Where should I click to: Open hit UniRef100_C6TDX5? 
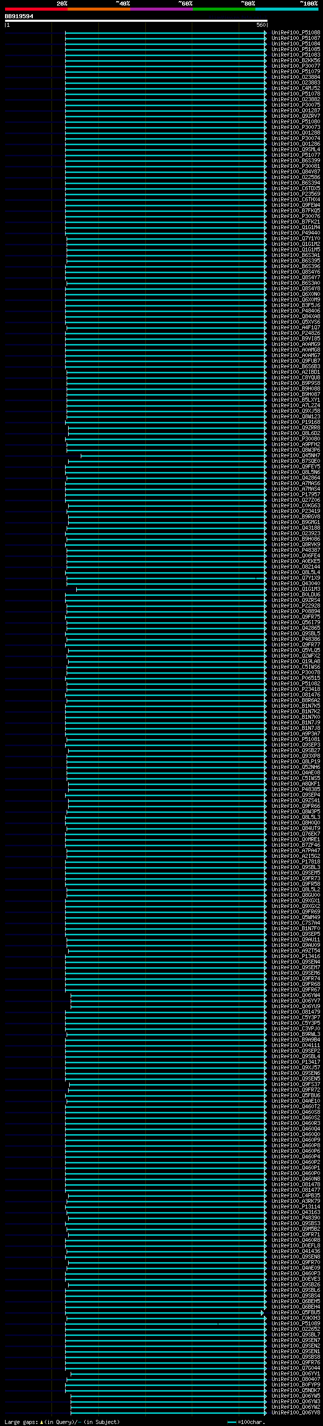pyautogui.click(x=296, y=188)
